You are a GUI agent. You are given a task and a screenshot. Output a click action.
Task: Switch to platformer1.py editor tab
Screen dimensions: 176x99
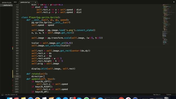(x=25, y=2)
